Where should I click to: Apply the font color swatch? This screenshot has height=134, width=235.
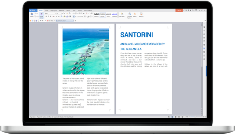click(67, 16)
